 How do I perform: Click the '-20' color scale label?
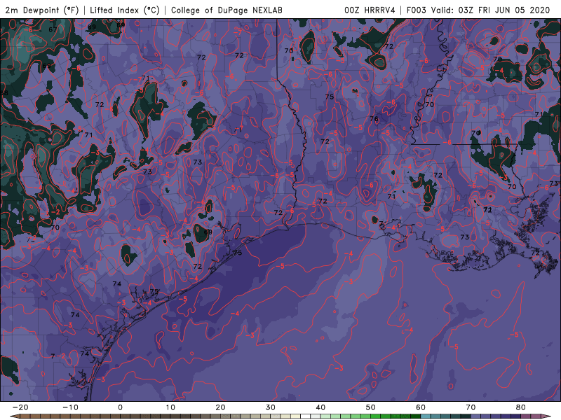[x=20, y=407]
